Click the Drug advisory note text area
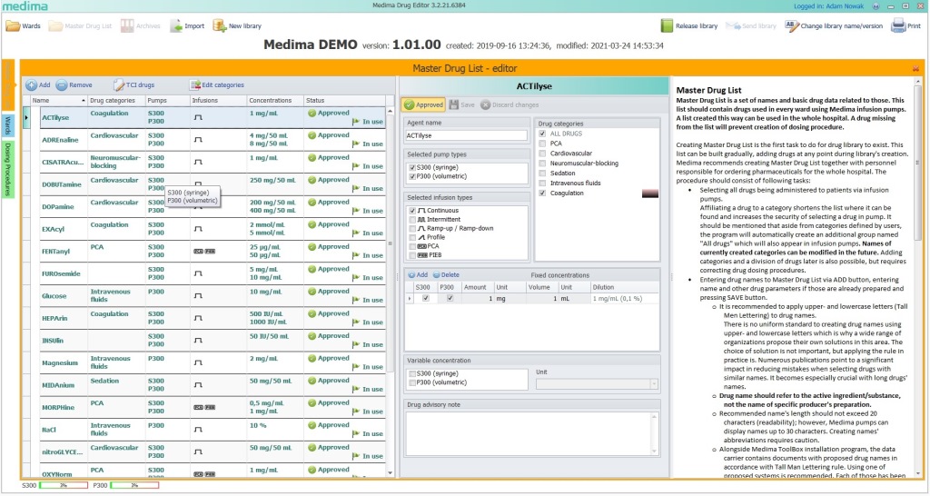This screenshot has height=496, width=930. [532, 433]
